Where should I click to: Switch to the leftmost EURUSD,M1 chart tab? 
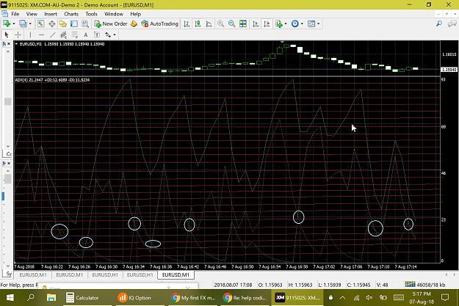pyautogui.click(x=33, y=274)
